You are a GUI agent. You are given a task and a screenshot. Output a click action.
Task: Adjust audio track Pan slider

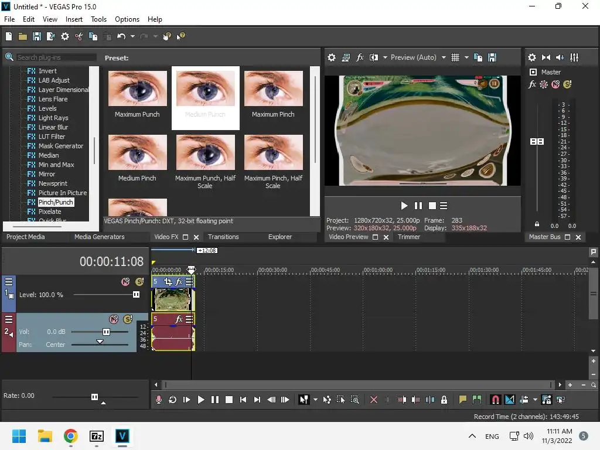pos(100,343)
